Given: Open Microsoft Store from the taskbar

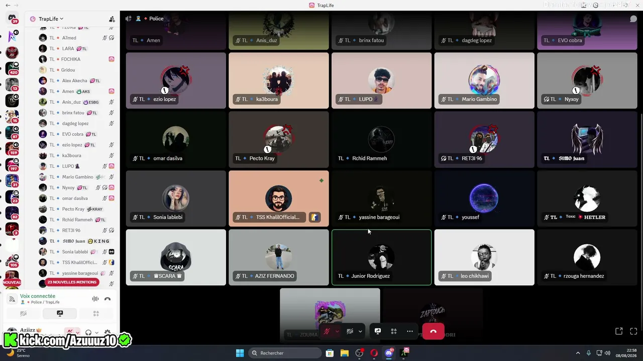Looking at the screenshot, I should point(330,353).
